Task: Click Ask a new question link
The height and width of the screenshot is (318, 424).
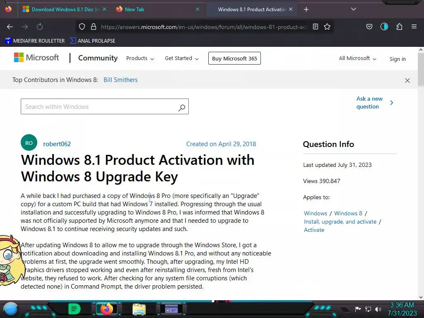Action: [x=369, y=103]
